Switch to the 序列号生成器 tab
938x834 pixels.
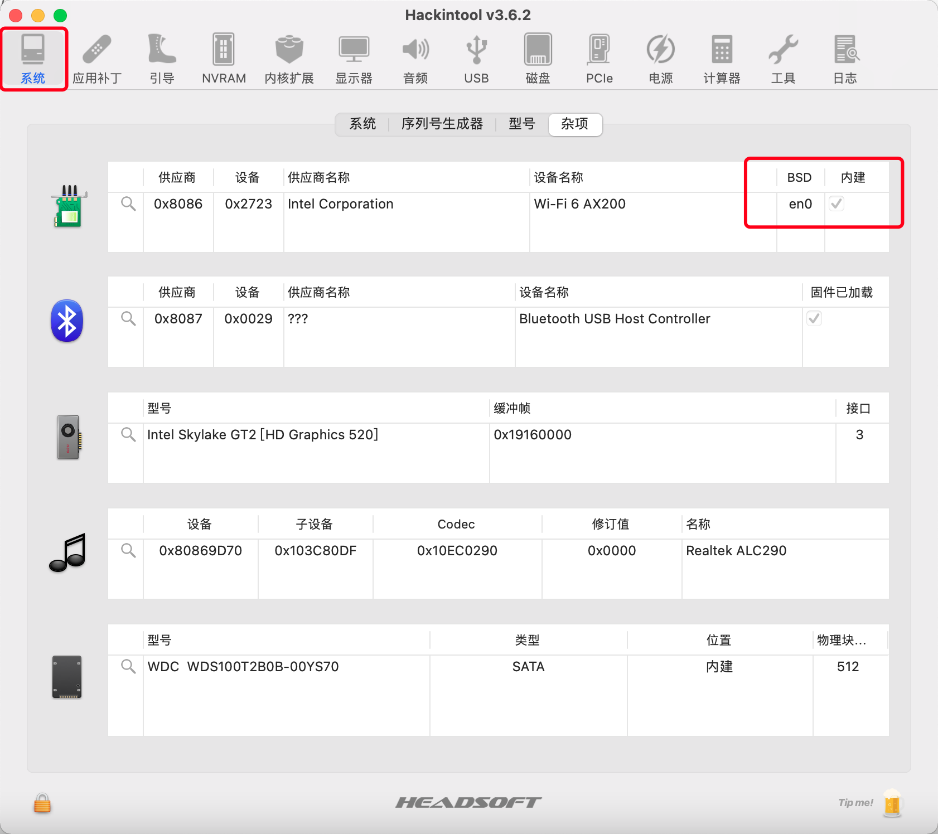point(442,124)
